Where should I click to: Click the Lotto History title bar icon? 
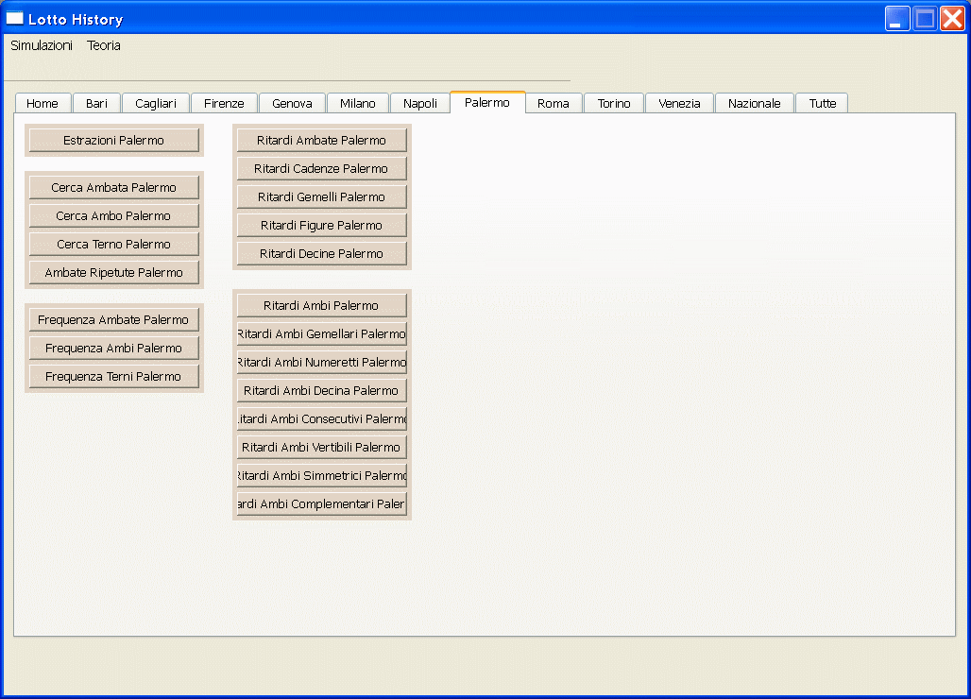click(15, 19)
